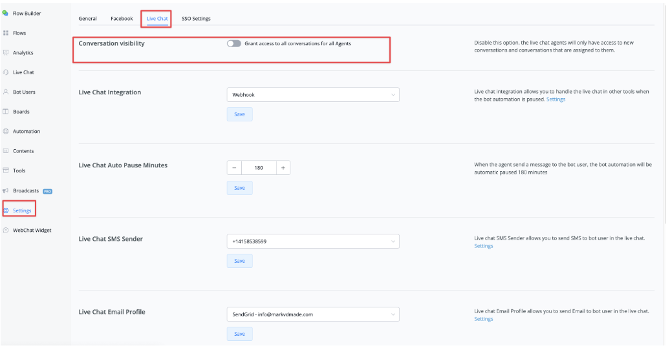Expand the Live Chat Integration Webhook dropdown
The image size is (670, 350).
pos(313,95)
